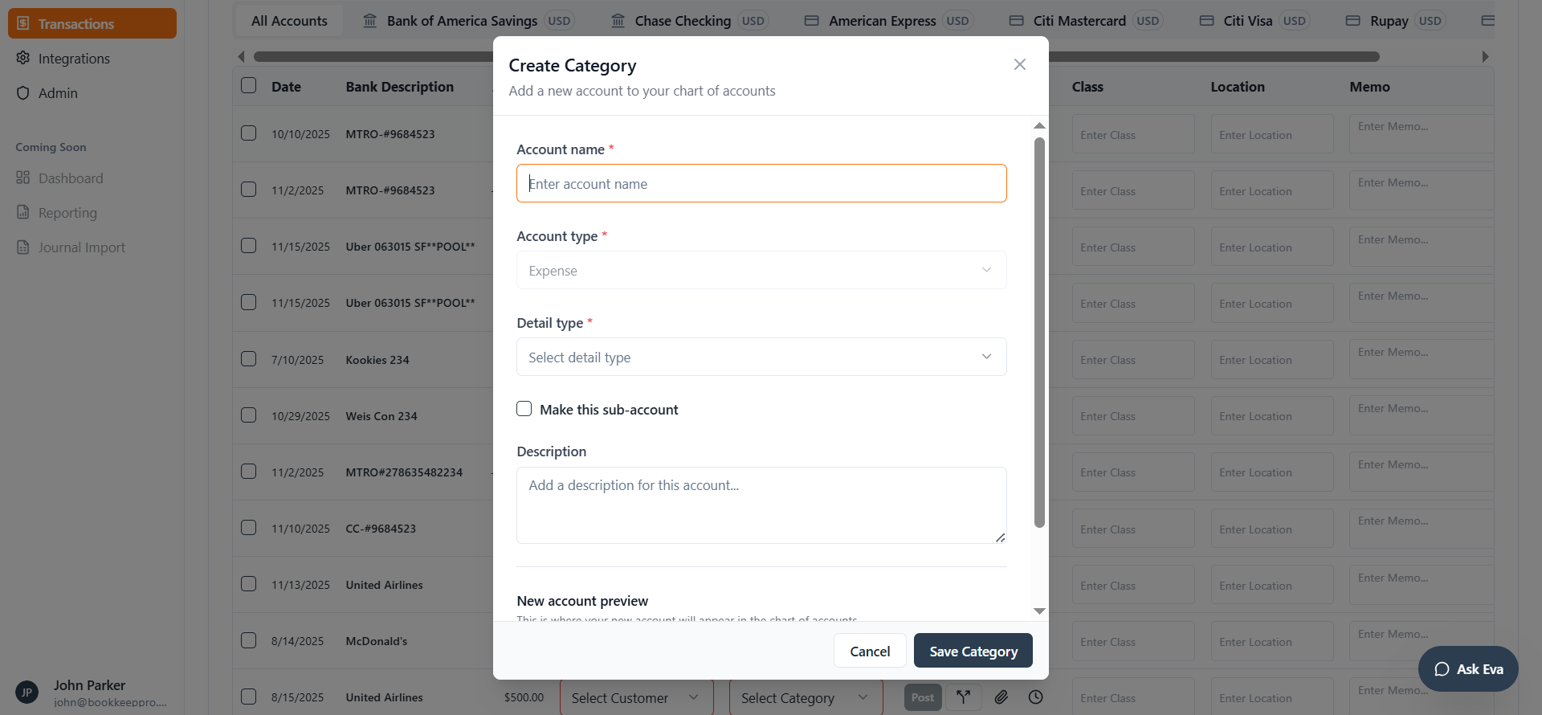Image resolution: width=1542 pixels, height=715 pixels.
Task: Close the Create Category dialog with X
Action: point(1020,64)
